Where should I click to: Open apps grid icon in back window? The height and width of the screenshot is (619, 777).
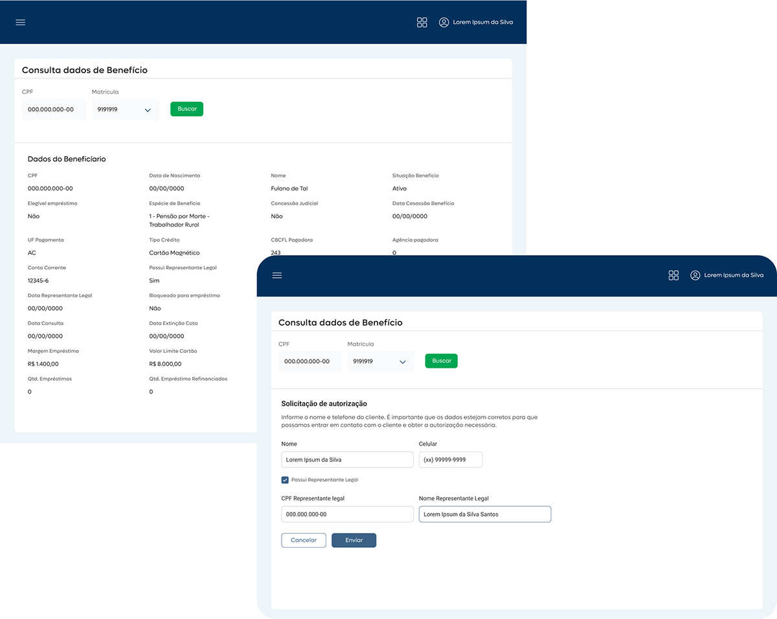point(422,22)
